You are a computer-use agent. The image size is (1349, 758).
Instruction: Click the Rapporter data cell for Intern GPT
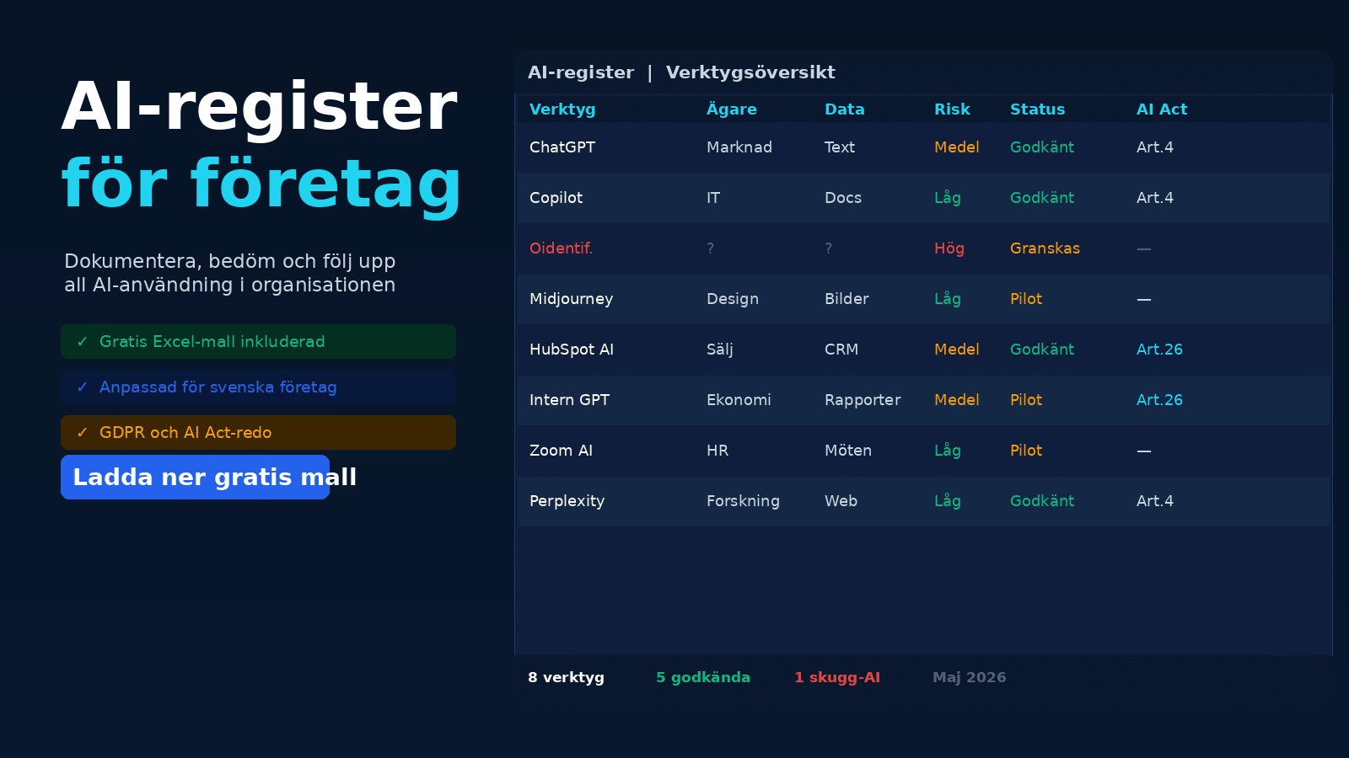[x=863, y=400]
